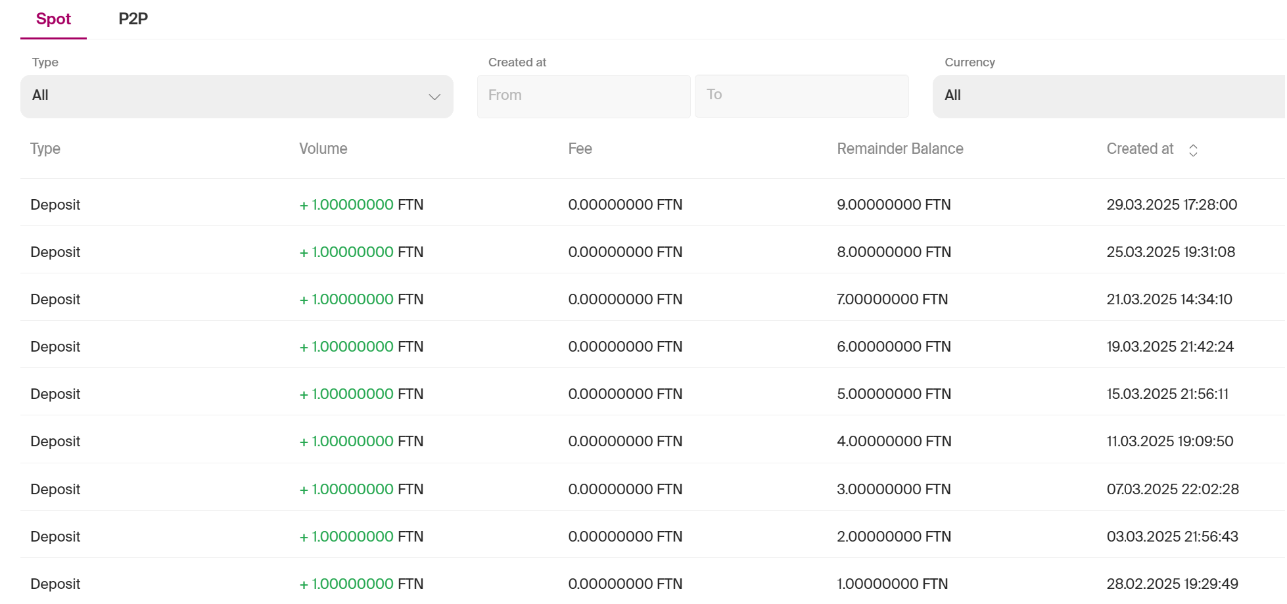Click fee value in the 15.03.2025 row

[x=625, y=394]
